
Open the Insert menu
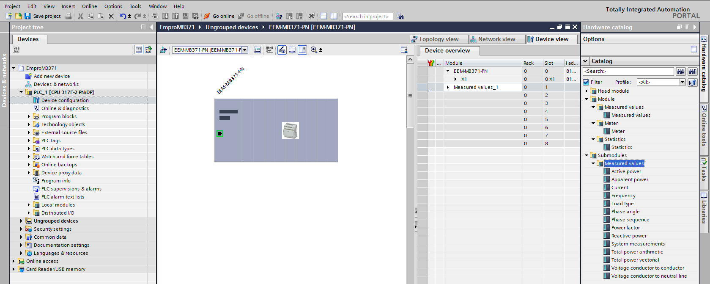coord(68,6)
